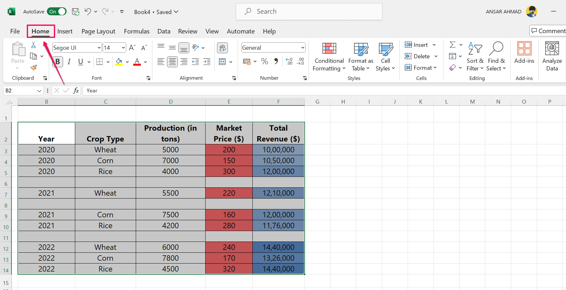Click in the Search box
Image resolution: width=566 pixels, height=290 pixels.
[309, 12]
